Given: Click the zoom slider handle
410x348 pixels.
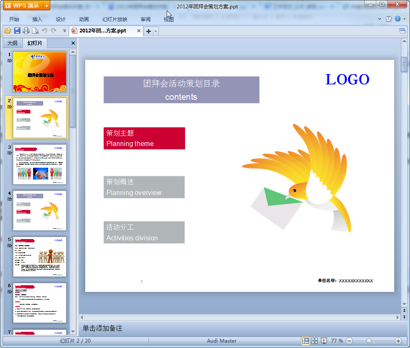Looking at the screenshot, I should point(369,341).
